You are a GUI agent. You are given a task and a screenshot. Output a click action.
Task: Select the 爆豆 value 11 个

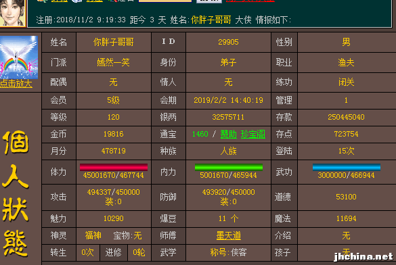point(228,218)
